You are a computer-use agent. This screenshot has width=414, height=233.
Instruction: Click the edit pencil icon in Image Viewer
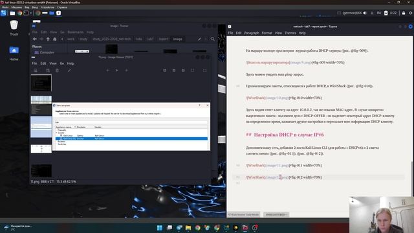coord(69,71)
